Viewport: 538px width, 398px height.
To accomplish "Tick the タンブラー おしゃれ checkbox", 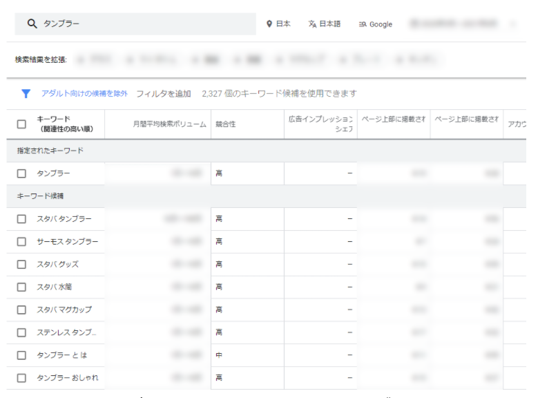I will coord(21,378).
